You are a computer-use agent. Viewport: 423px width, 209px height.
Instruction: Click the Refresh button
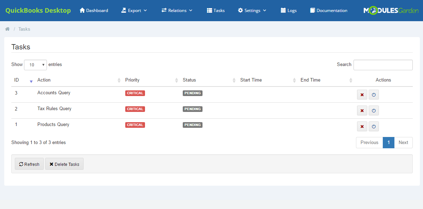click(x=29, y=164)
